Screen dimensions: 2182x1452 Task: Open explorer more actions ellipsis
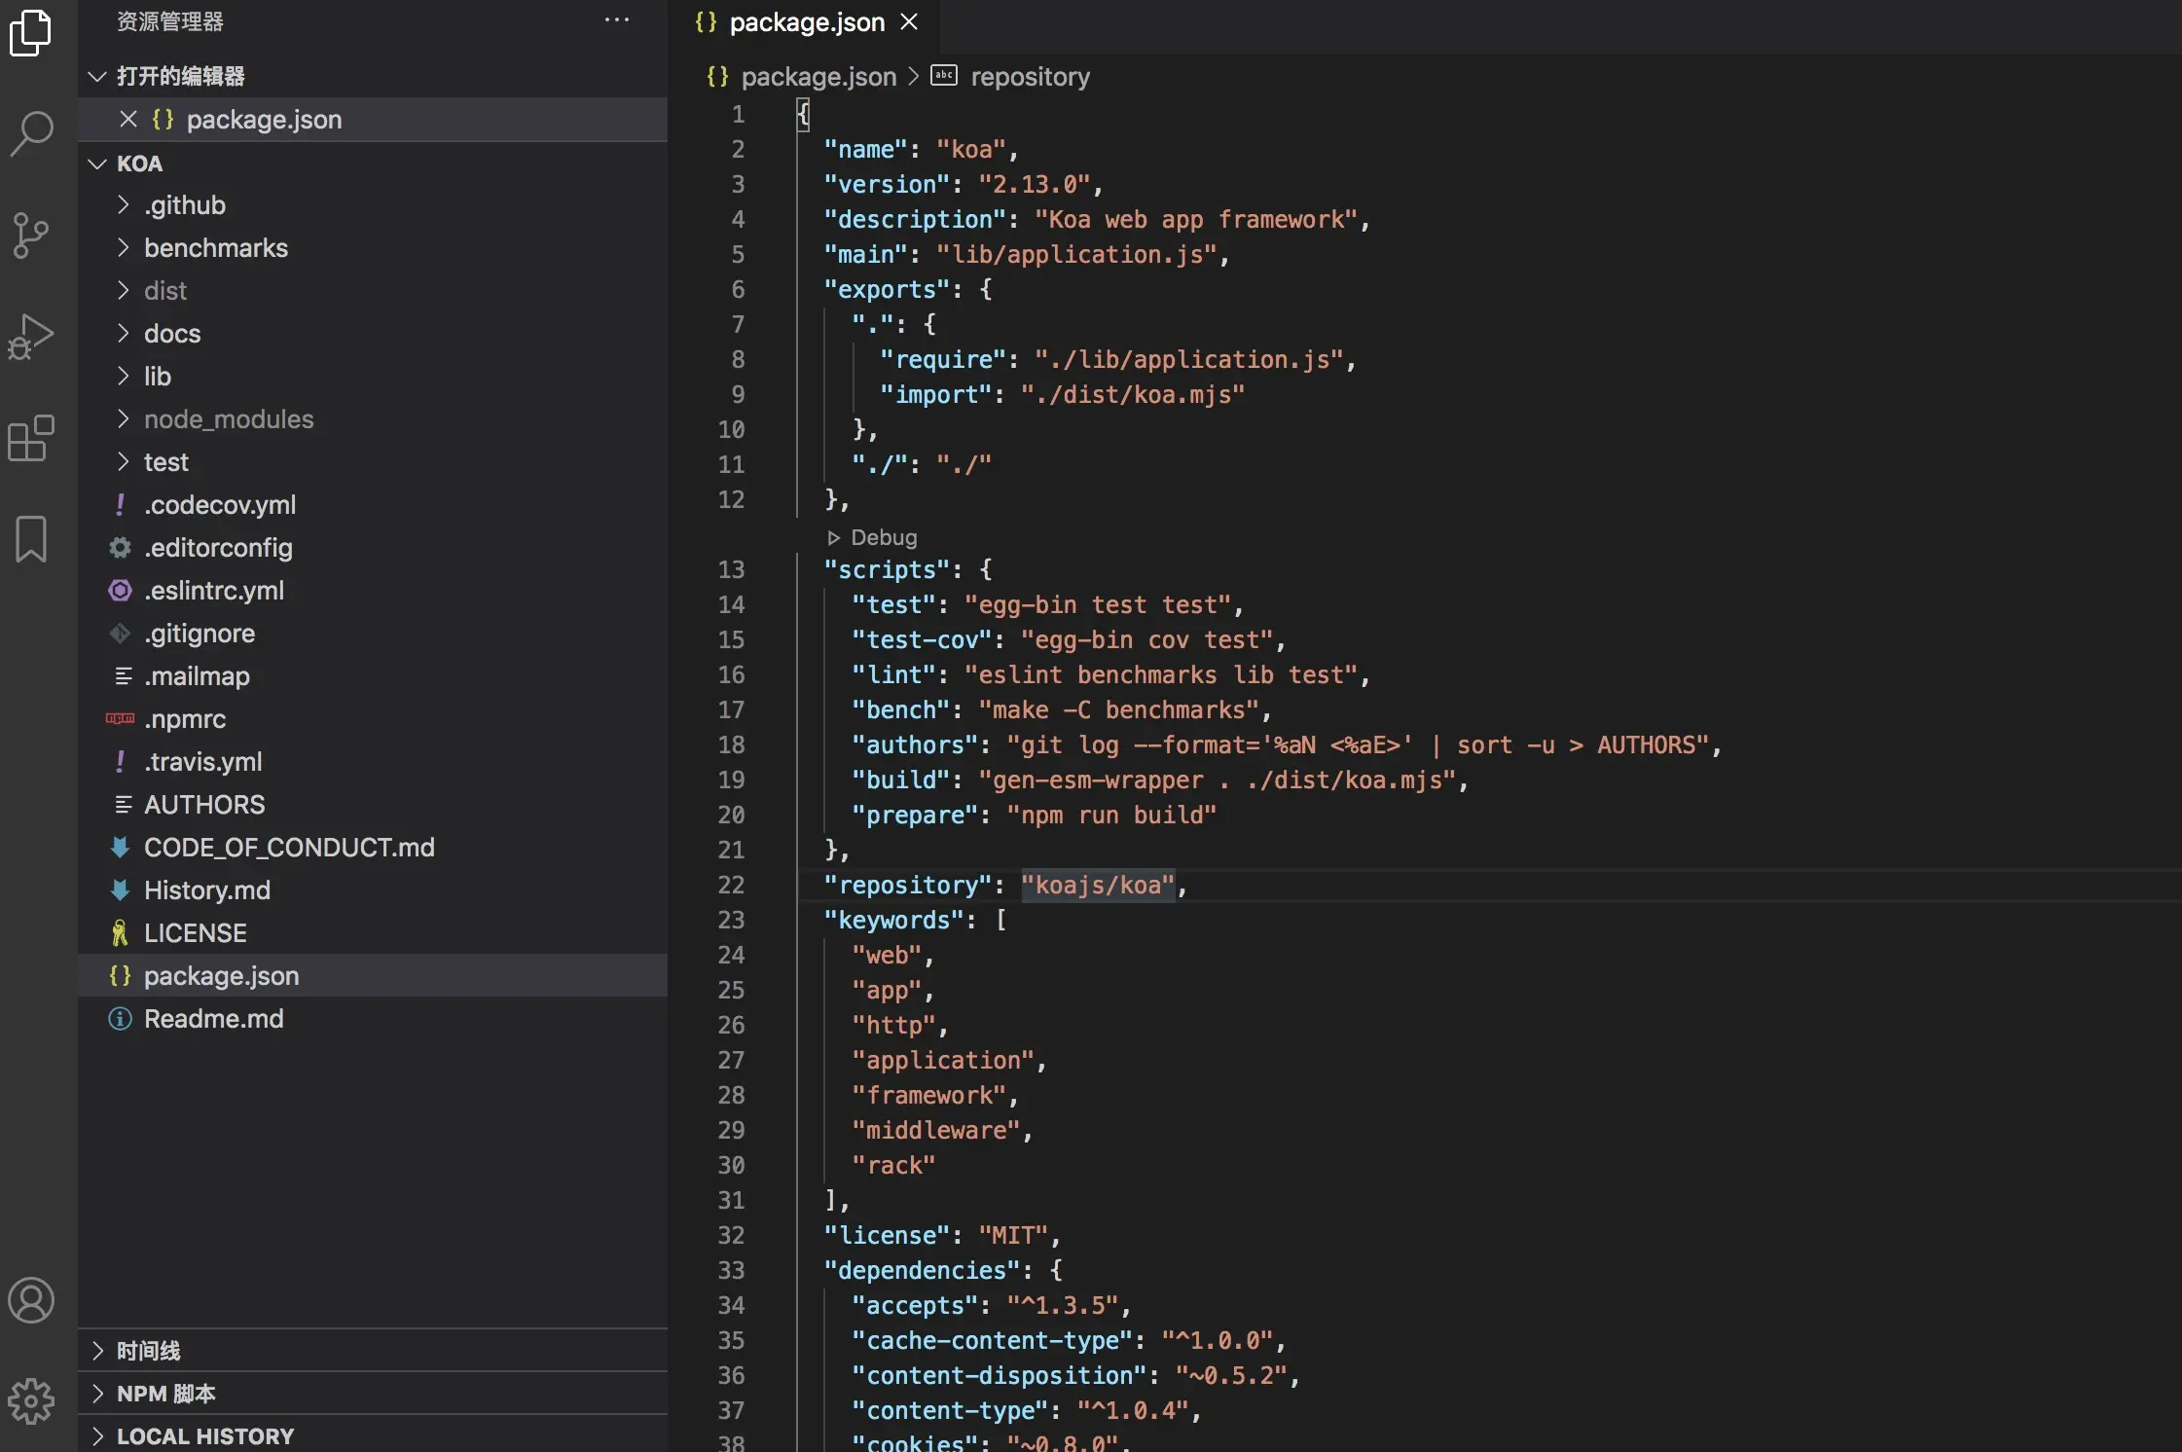617,20
